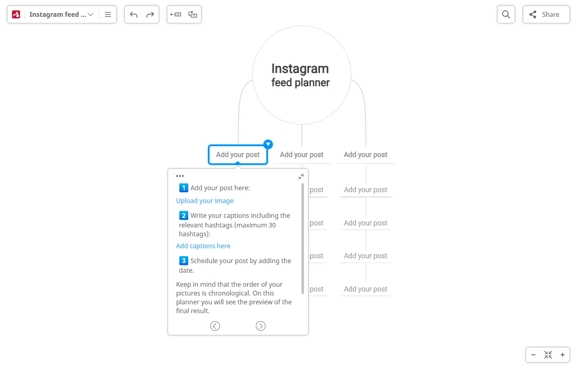Viewport: 577px width, 368px height.
Task: Click the redo arrow
Action: click(150, 15)
